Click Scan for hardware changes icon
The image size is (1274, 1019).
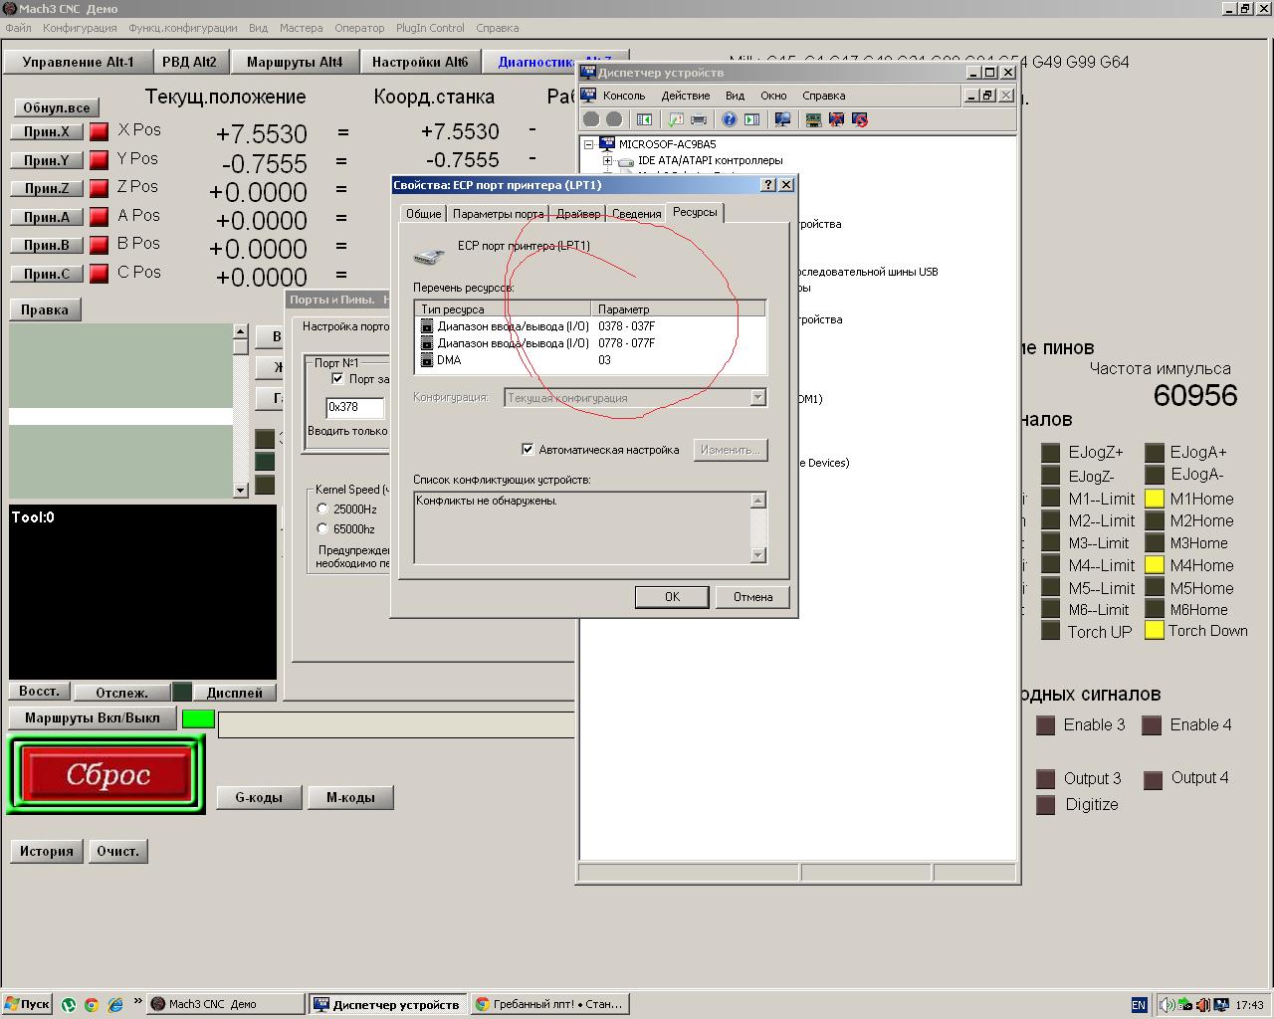(782, 119)
